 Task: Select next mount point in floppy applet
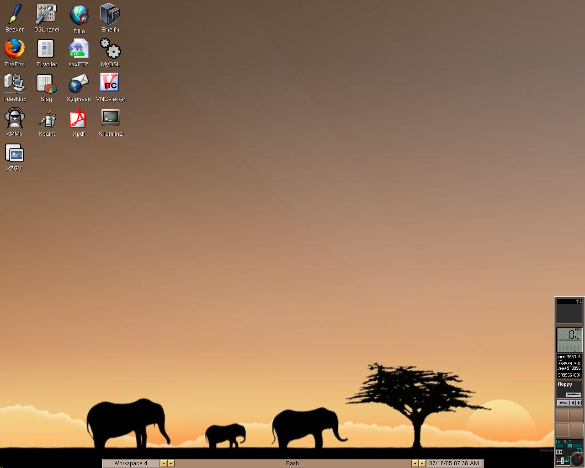pyautogui.click(x=579, y=403)
